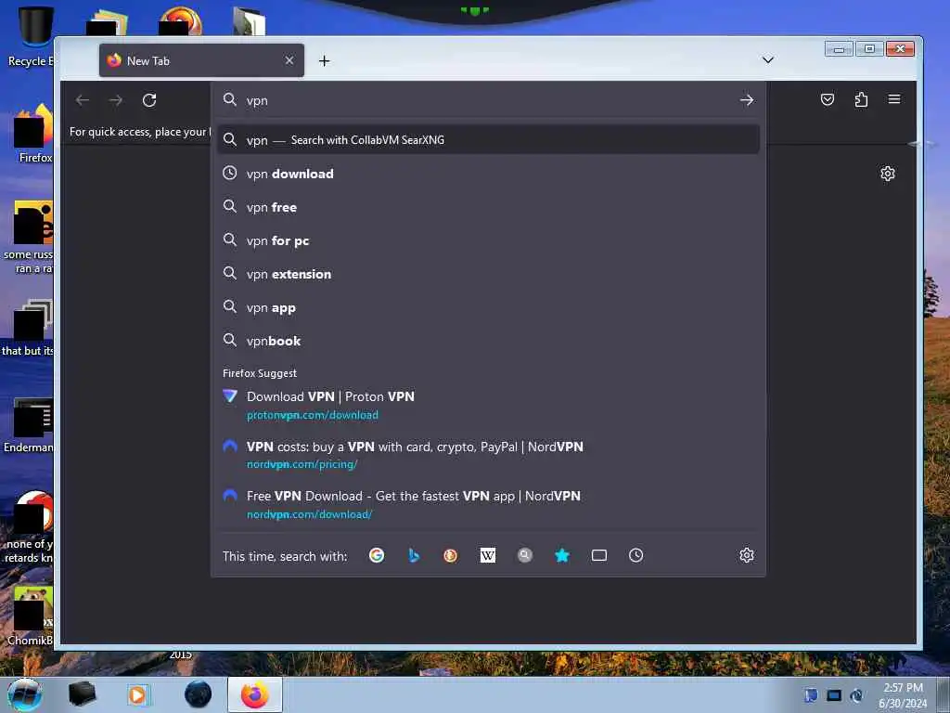The image size is (950, 713).
Task: Choose the 'vpn for pc' suggestion
Action: 488,240
